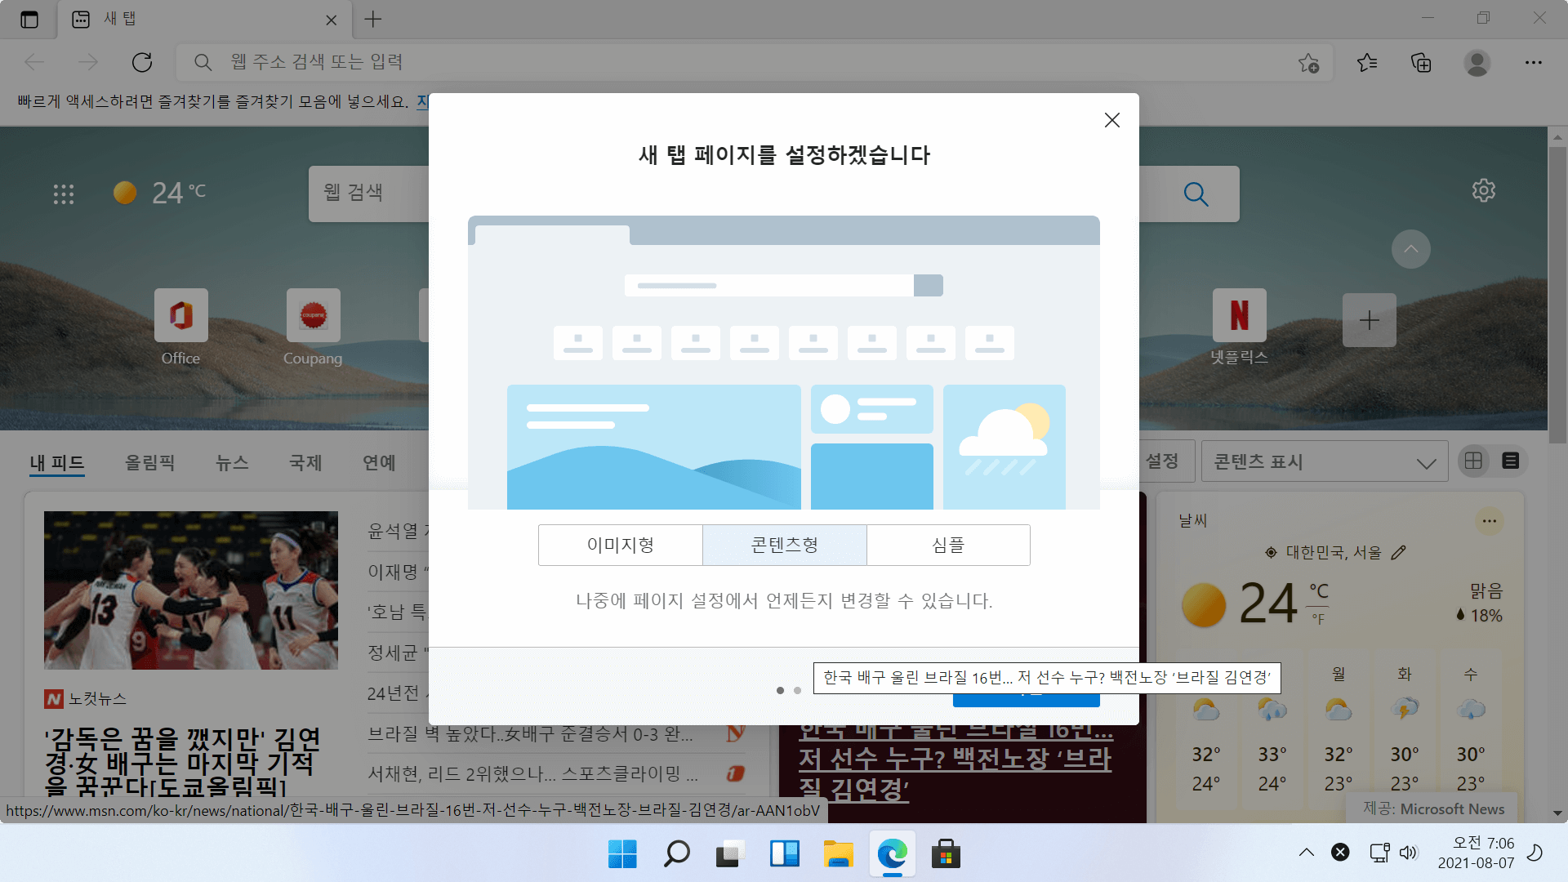Switch weather unit to °F

coord(1317,619)
